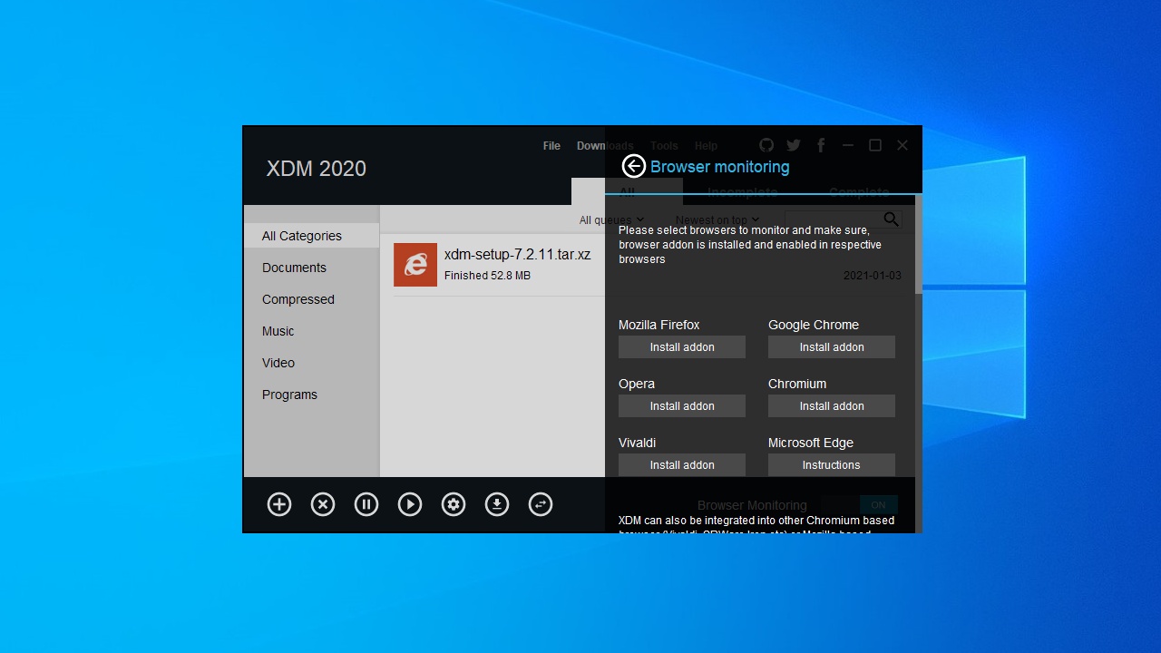Viewport: 1161px width, 653px height.
Task: Open the Help menu
Action: click(x=706, y=146)
